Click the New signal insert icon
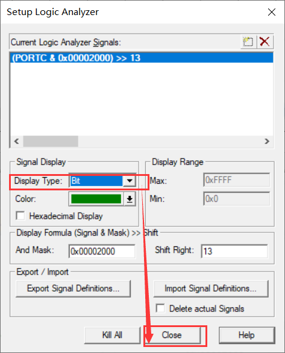 click(x=248, y=42)
